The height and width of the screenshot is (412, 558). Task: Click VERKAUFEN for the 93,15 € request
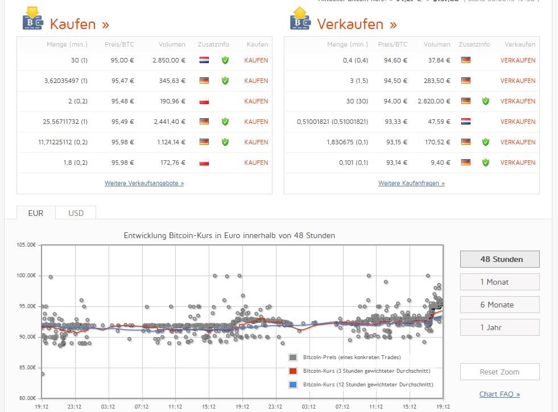point(518,142)
